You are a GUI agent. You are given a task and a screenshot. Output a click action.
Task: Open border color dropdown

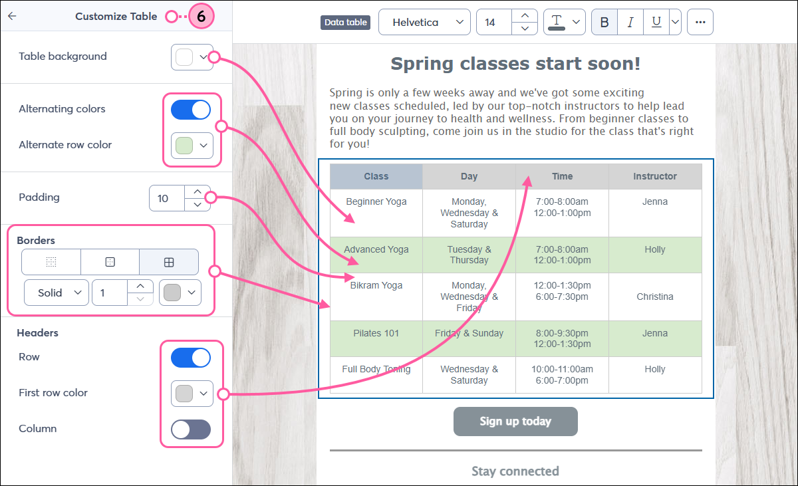[180, 293]
